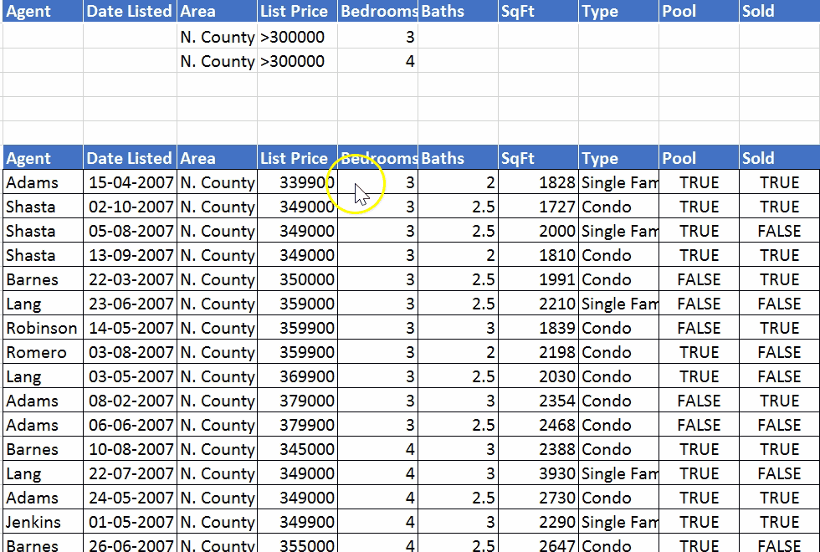Select the data table's Type header cell
This screenshot has height=552, width=820.
pyautogui.click(x=618, y=158)
